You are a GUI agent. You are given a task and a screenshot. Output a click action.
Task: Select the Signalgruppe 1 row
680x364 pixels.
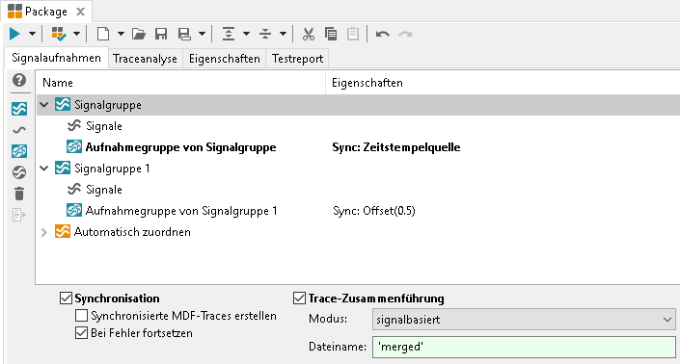point(112,169)
